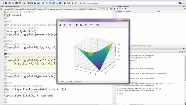Configure subplots in the figure toolbar
The width and height of the screenshot is (186, 105).
point(86,25)
